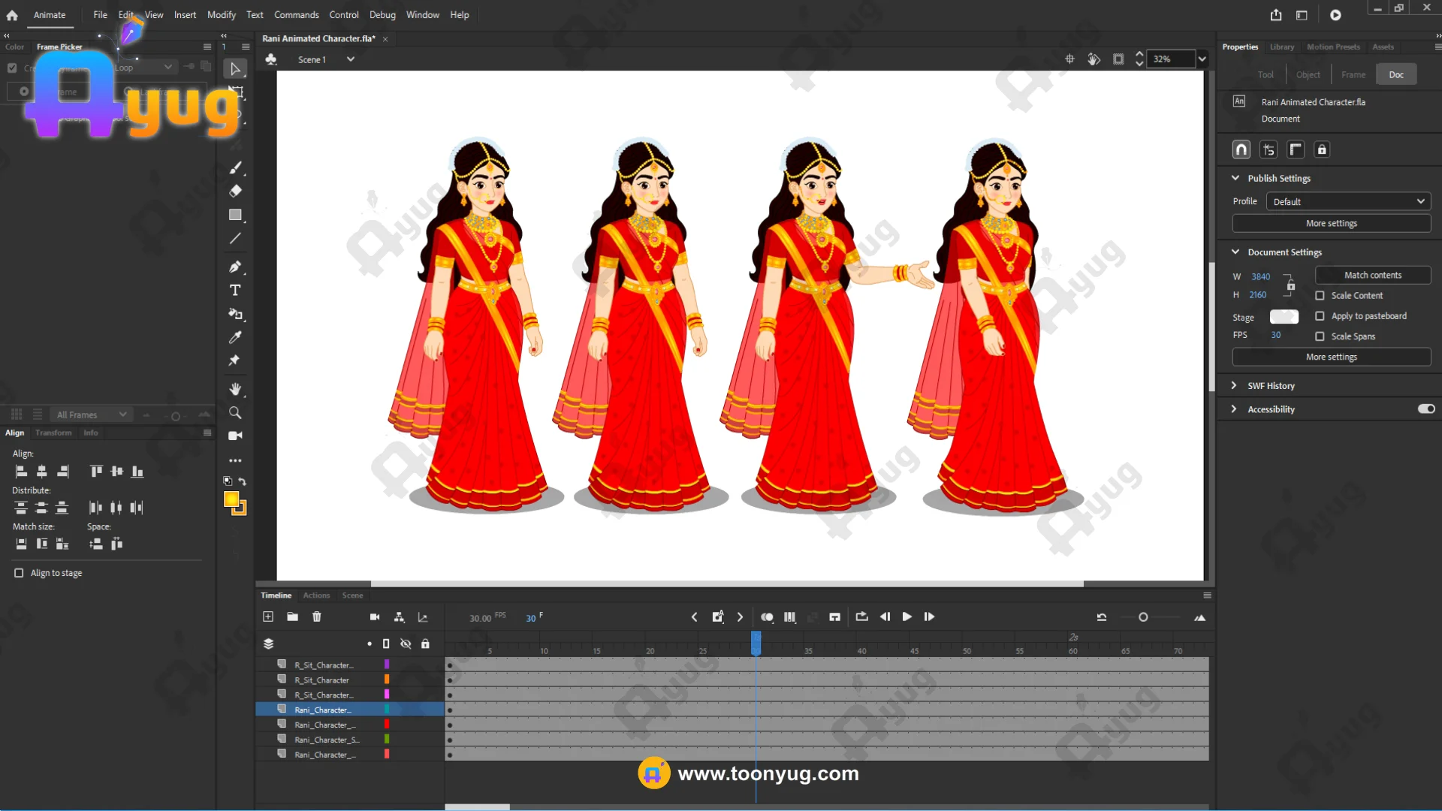
Task: Activate the Hand tool
Action: [x=235, y=389]
